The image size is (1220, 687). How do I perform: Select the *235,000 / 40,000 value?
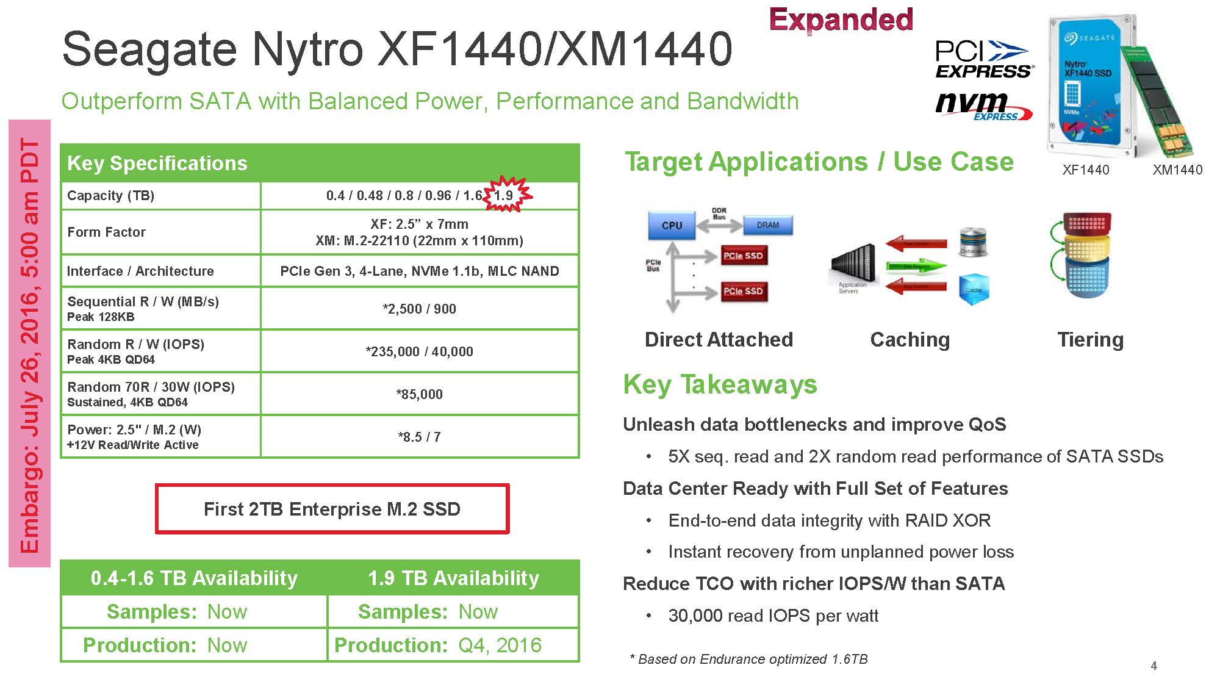coord(419,351)
